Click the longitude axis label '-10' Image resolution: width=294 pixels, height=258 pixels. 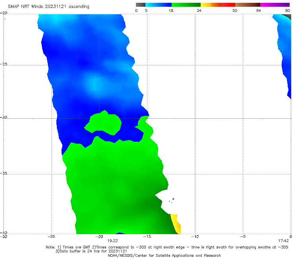tap(195, 237)
